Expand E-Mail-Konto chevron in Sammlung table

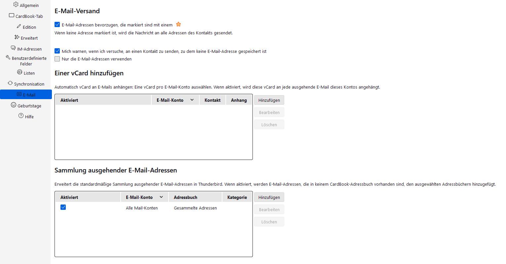click(161, 197)
